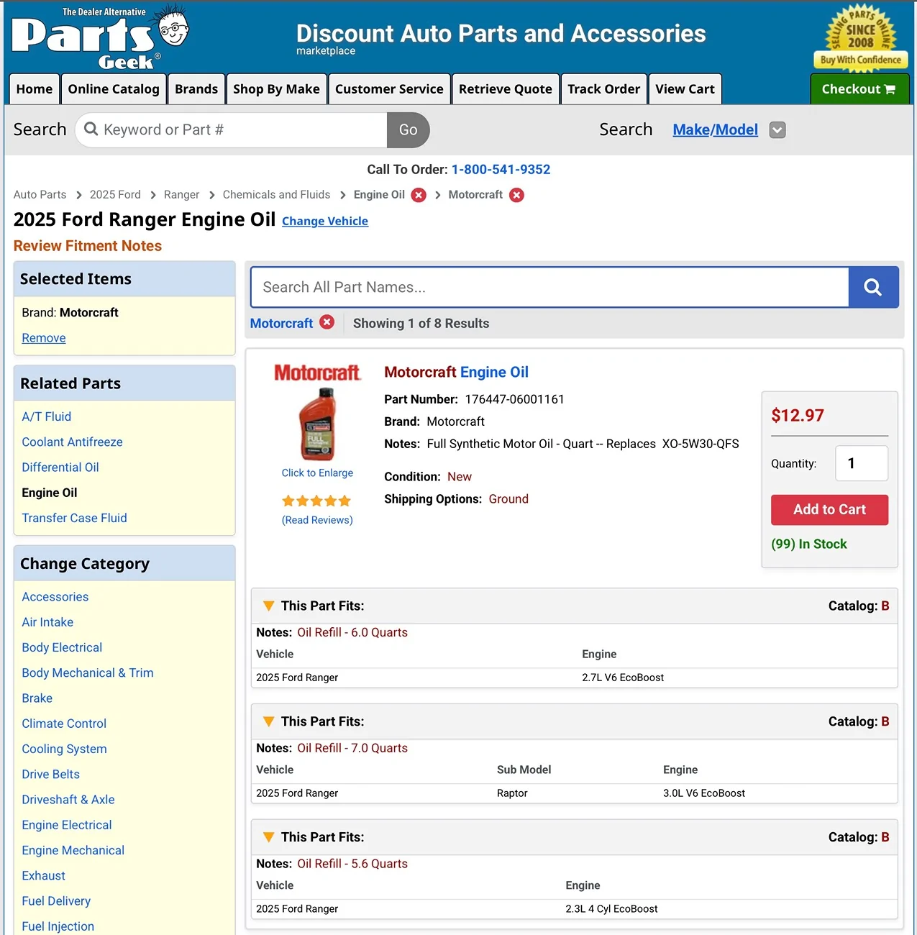Remove the Engine Oil breadcrumb filter

tap(419, 195)
